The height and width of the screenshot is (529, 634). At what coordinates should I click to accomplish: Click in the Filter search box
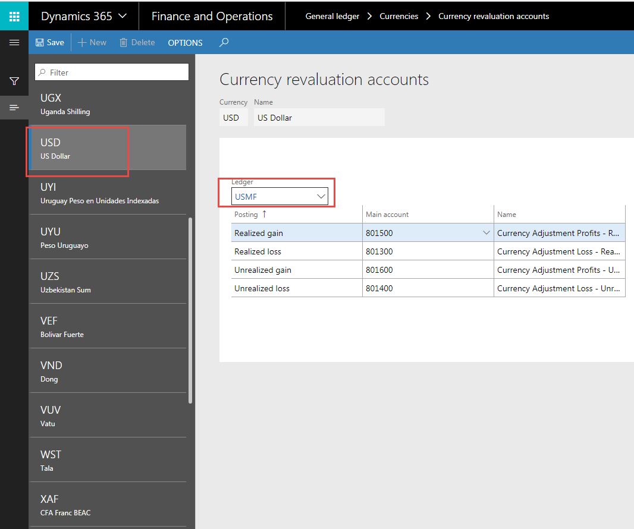tap(112, 73)
